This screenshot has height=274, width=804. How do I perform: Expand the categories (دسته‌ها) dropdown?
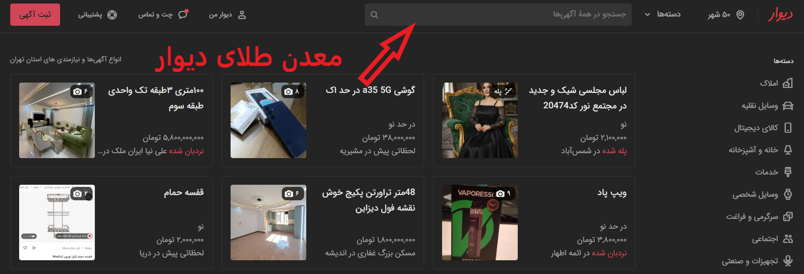[x=663, y=14]
